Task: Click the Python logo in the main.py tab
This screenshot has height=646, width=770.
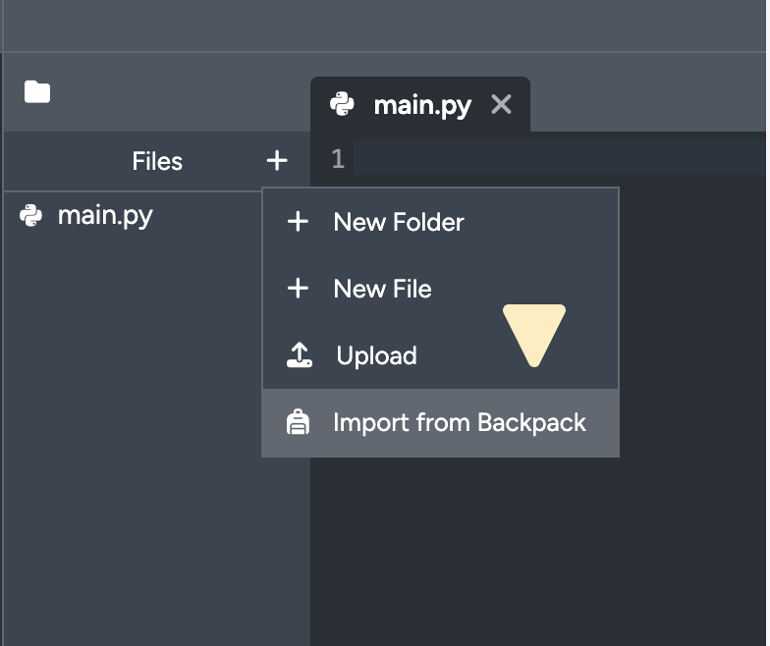Action: 342,105
